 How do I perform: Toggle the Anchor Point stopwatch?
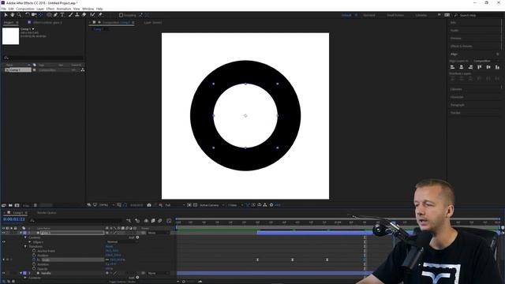coord(34,251)
